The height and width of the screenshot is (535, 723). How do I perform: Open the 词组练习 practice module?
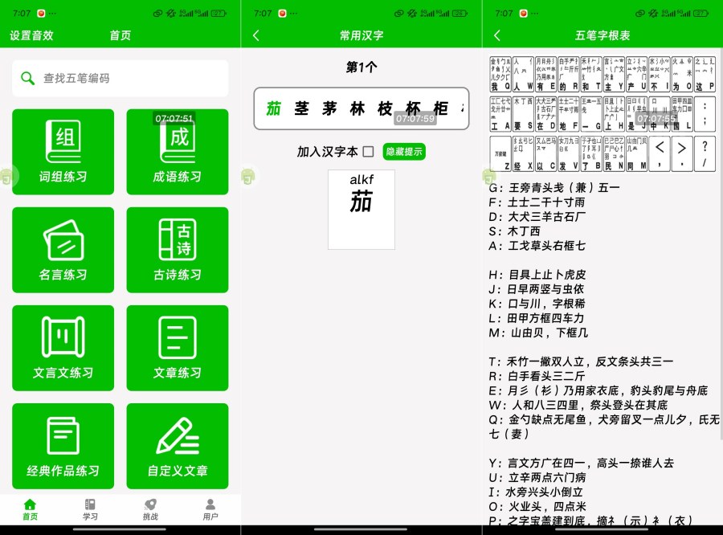point(63,152)
